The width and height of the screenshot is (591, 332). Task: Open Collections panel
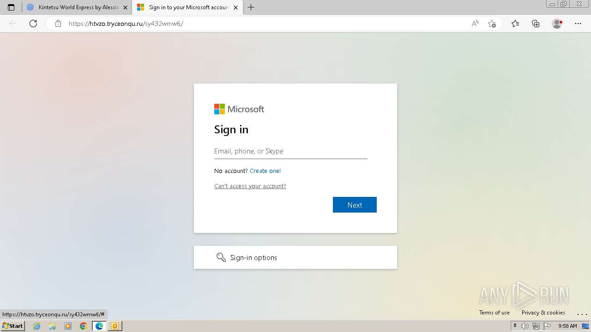[x=536, y=24]
